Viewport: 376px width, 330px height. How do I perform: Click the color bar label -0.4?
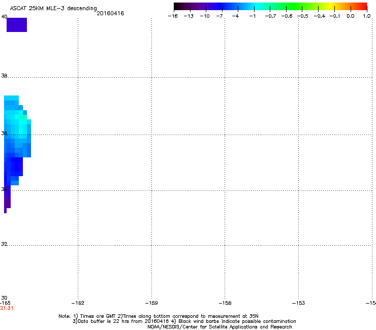pyautogui.click(x=320, y=16)
